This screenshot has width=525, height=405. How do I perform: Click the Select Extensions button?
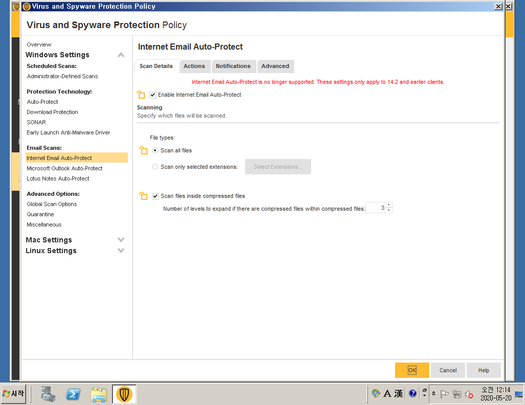pos(278,167)
